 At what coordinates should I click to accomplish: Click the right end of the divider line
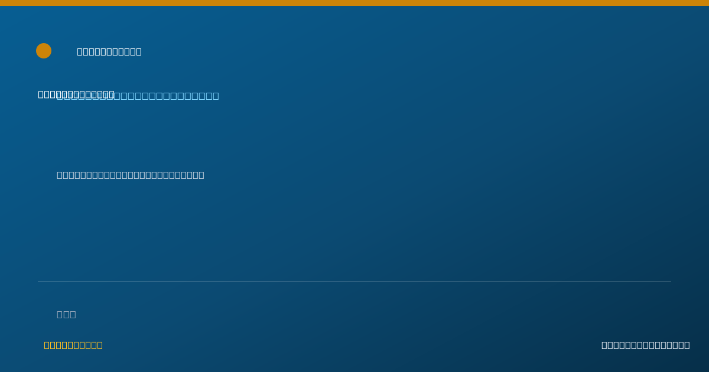point(670,281)
